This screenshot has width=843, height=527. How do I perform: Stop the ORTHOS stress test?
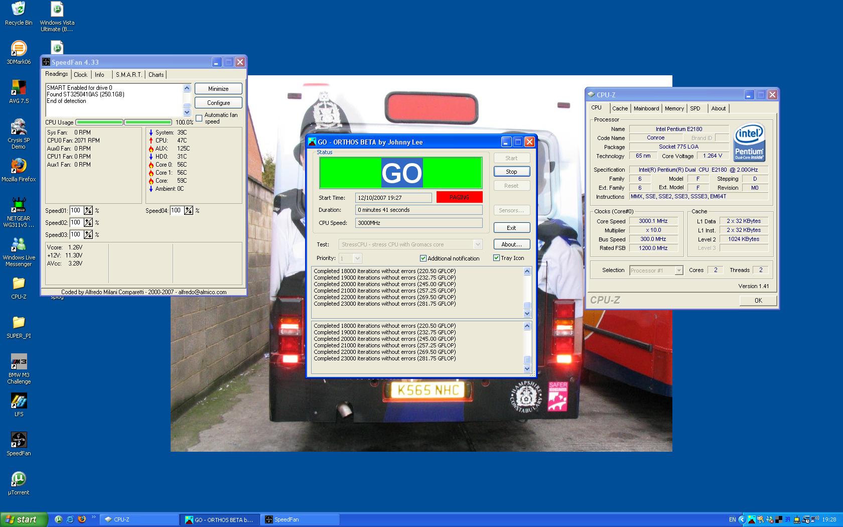coord(511,172)
